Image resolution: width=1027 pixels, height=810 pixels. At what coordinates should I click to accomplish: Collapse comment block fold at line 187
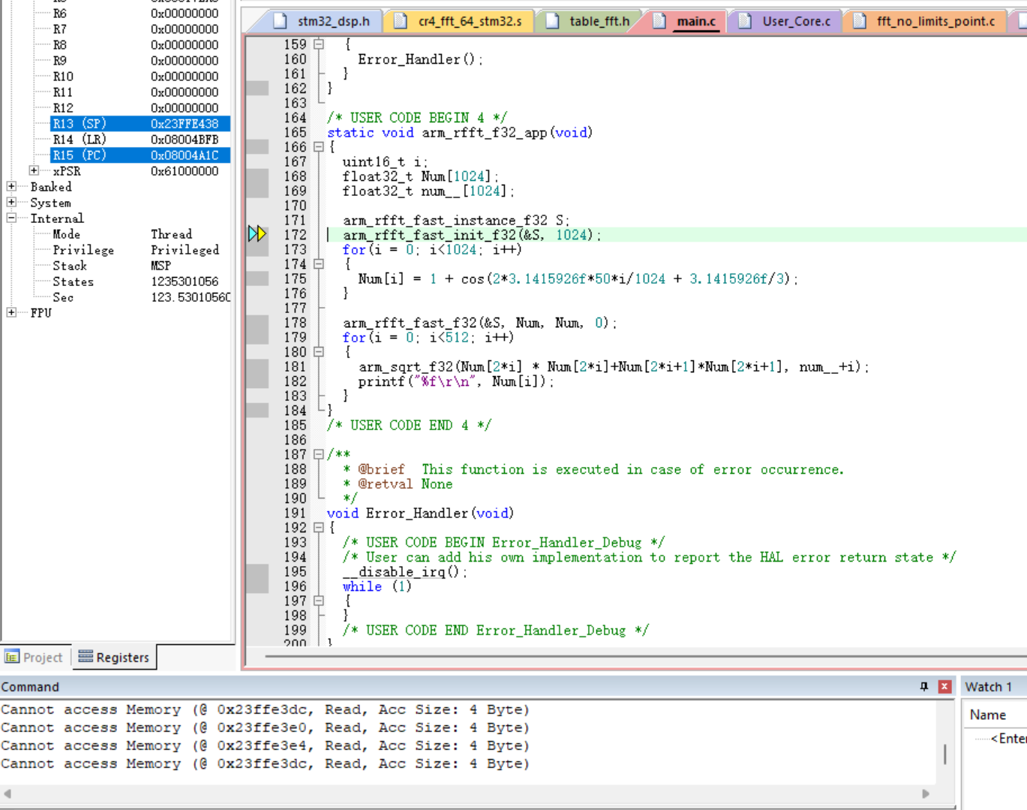319,454
